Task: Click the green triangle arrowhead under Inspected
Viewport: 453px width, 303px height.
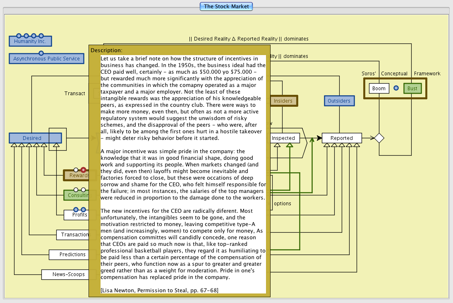Action: (x=290, y=145)
